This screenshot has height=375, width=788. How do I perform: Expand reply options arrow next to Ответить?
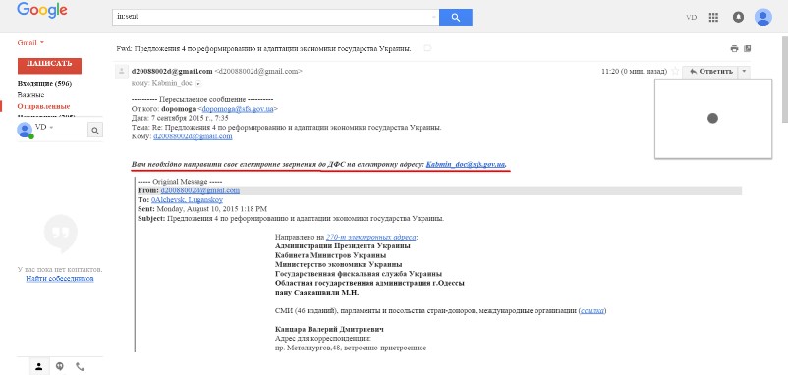745,72
